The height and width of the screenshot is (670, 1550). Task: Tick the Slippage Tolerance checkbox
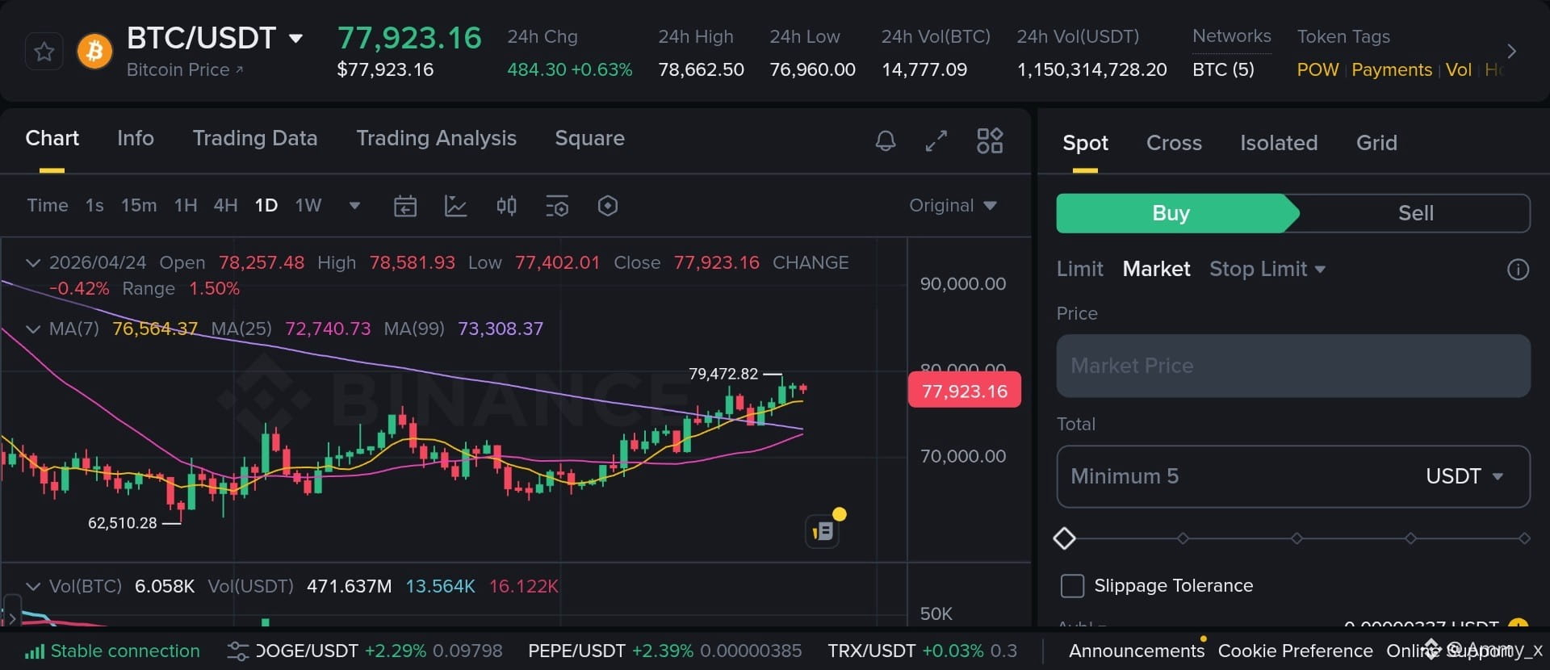(1072, 586)
